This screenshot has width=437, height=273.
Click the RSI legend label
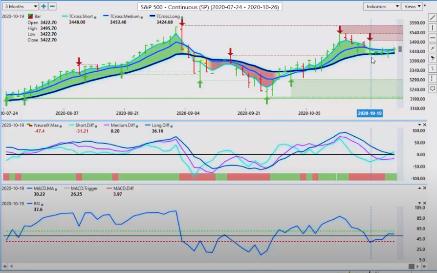click(x=37, y=204)
